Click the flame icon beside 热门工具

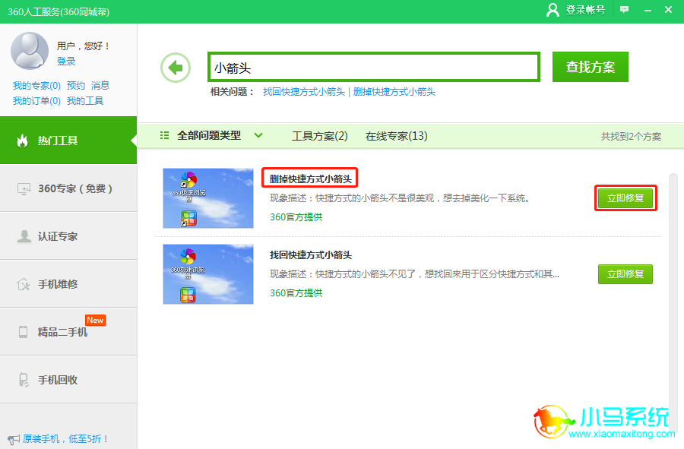click(22, 141)
